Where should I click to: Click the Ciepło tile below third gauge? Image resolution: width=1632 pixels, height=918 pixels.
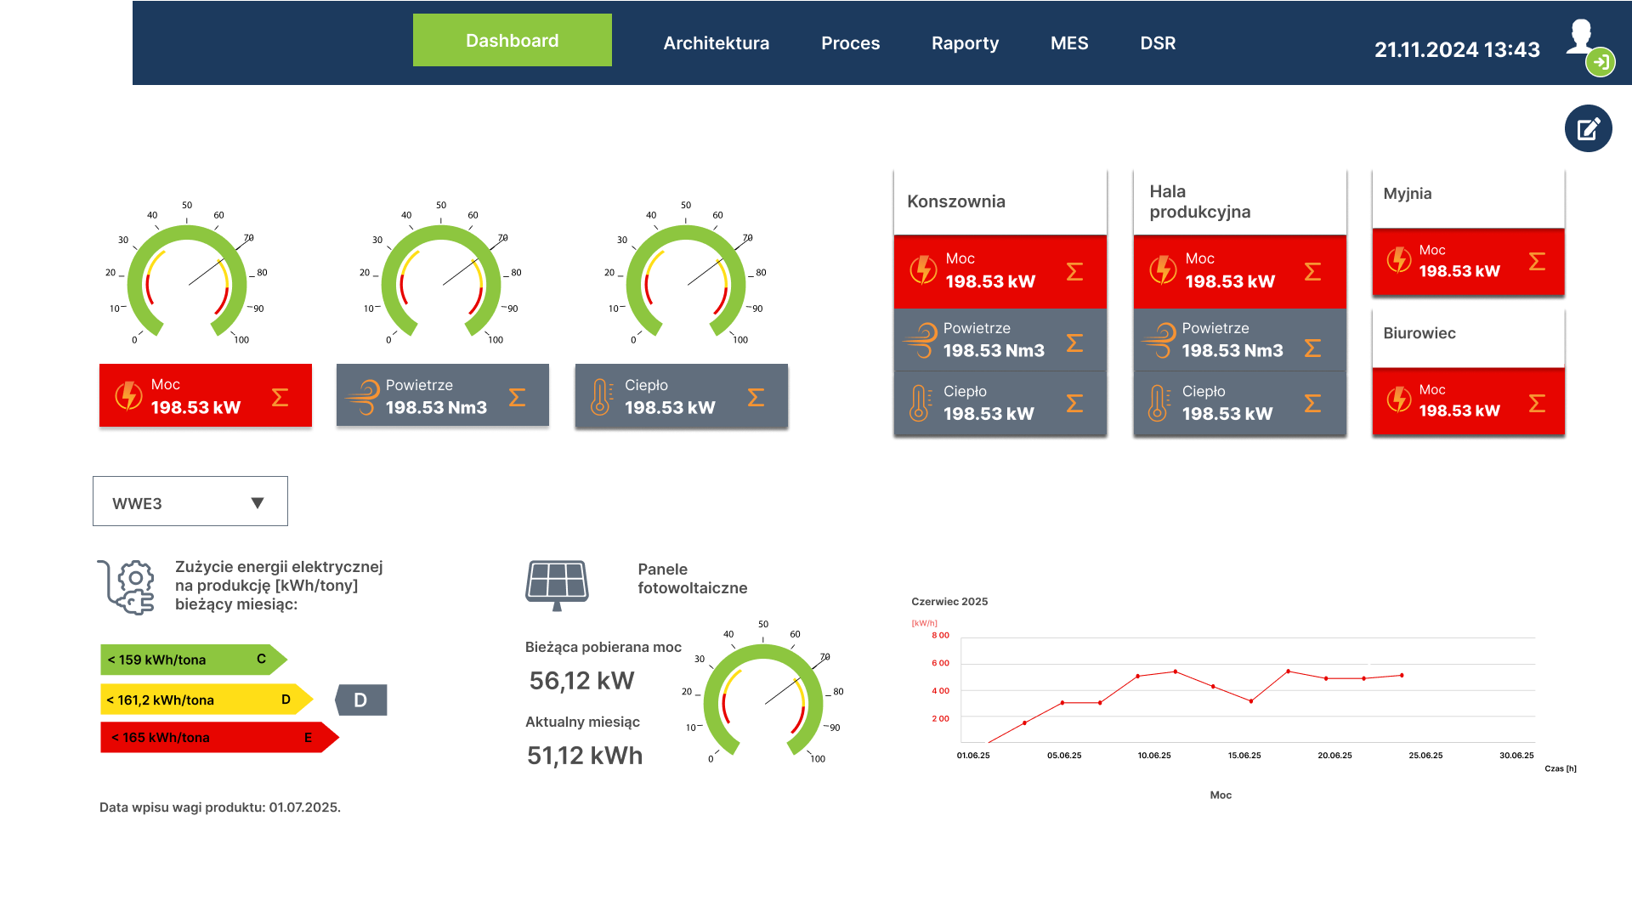[681, 396]
